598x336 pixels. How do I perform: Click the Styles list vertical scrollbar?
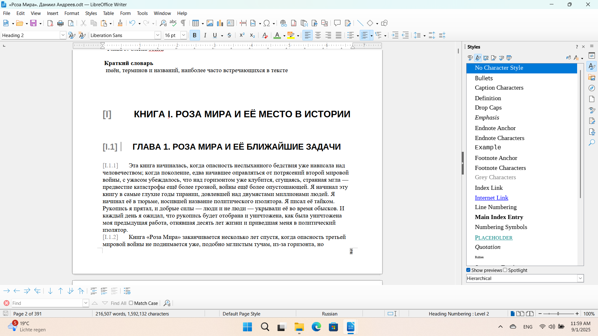click(581, 134)
